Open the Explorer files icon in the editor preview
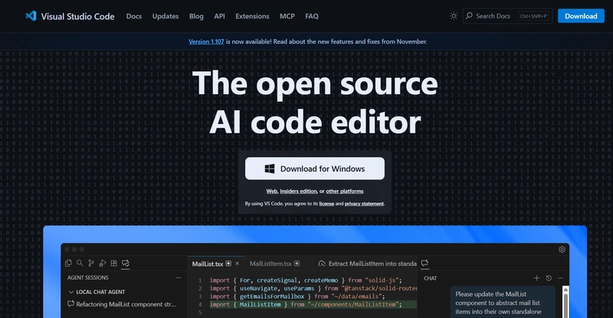The height and width of the screenshot is (318, 613). [68, 263]
